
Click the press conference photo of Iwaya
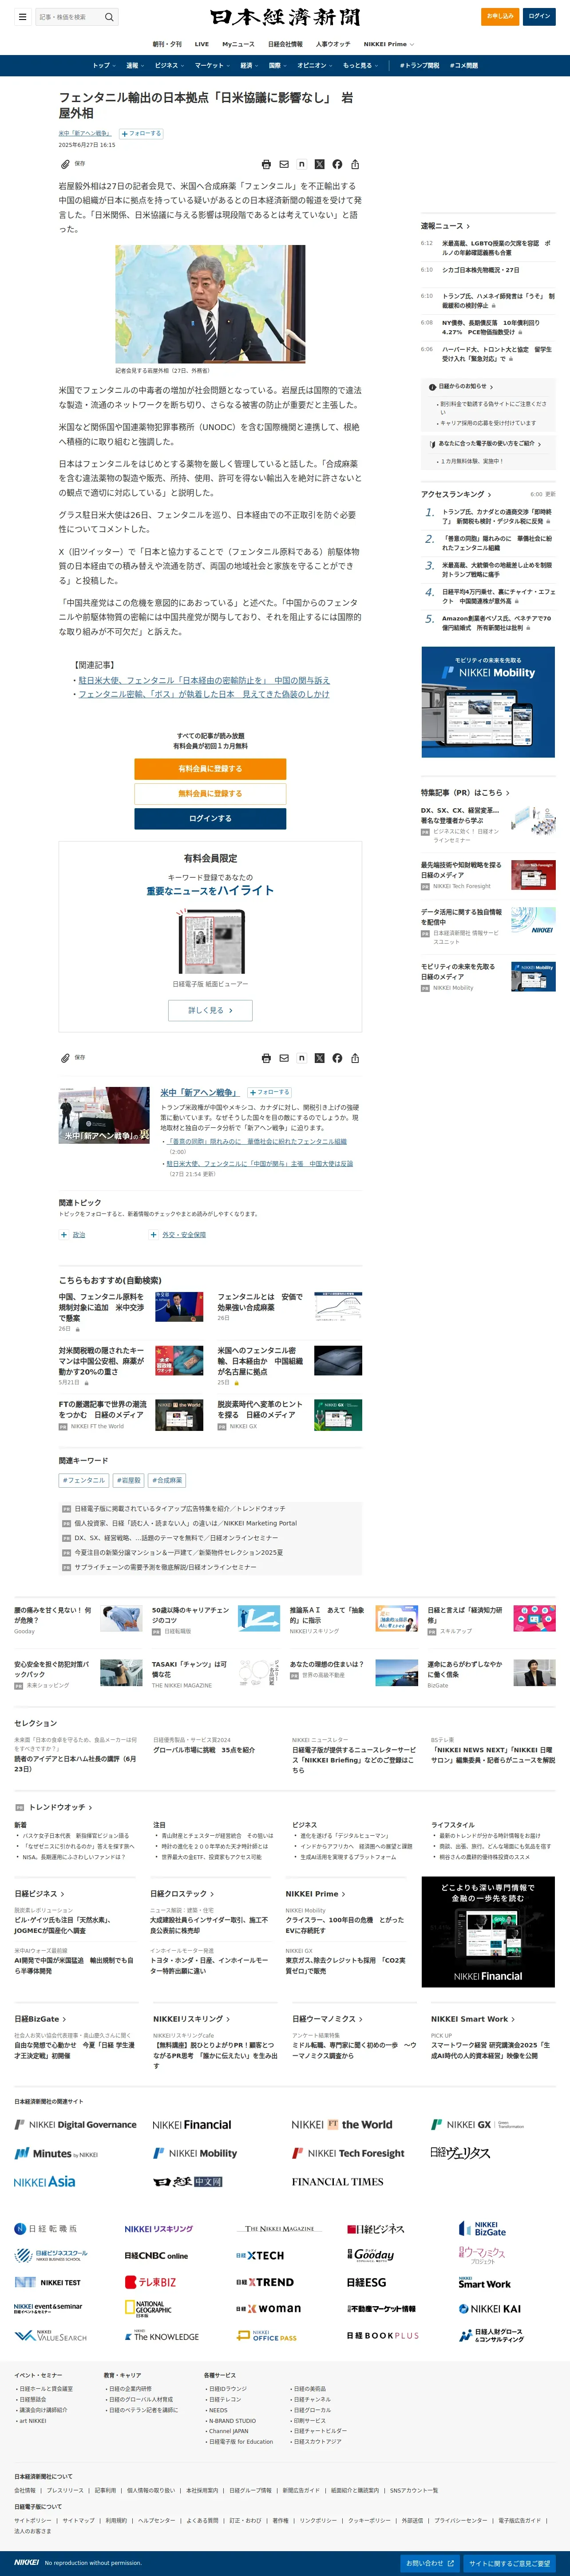[210, 304]
